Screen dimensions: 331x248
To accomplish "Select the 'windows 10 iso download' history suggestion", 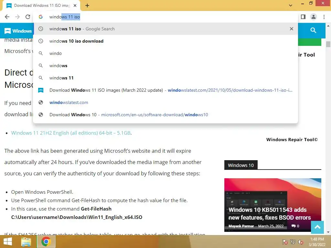I will tap(165, 41).
